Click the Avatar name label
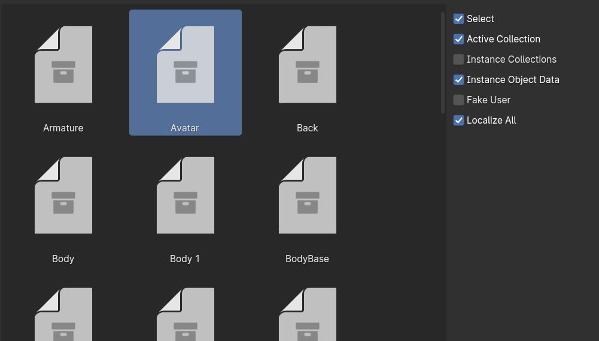The width and height of the screenshot is (599, 341). click(185, 128)
